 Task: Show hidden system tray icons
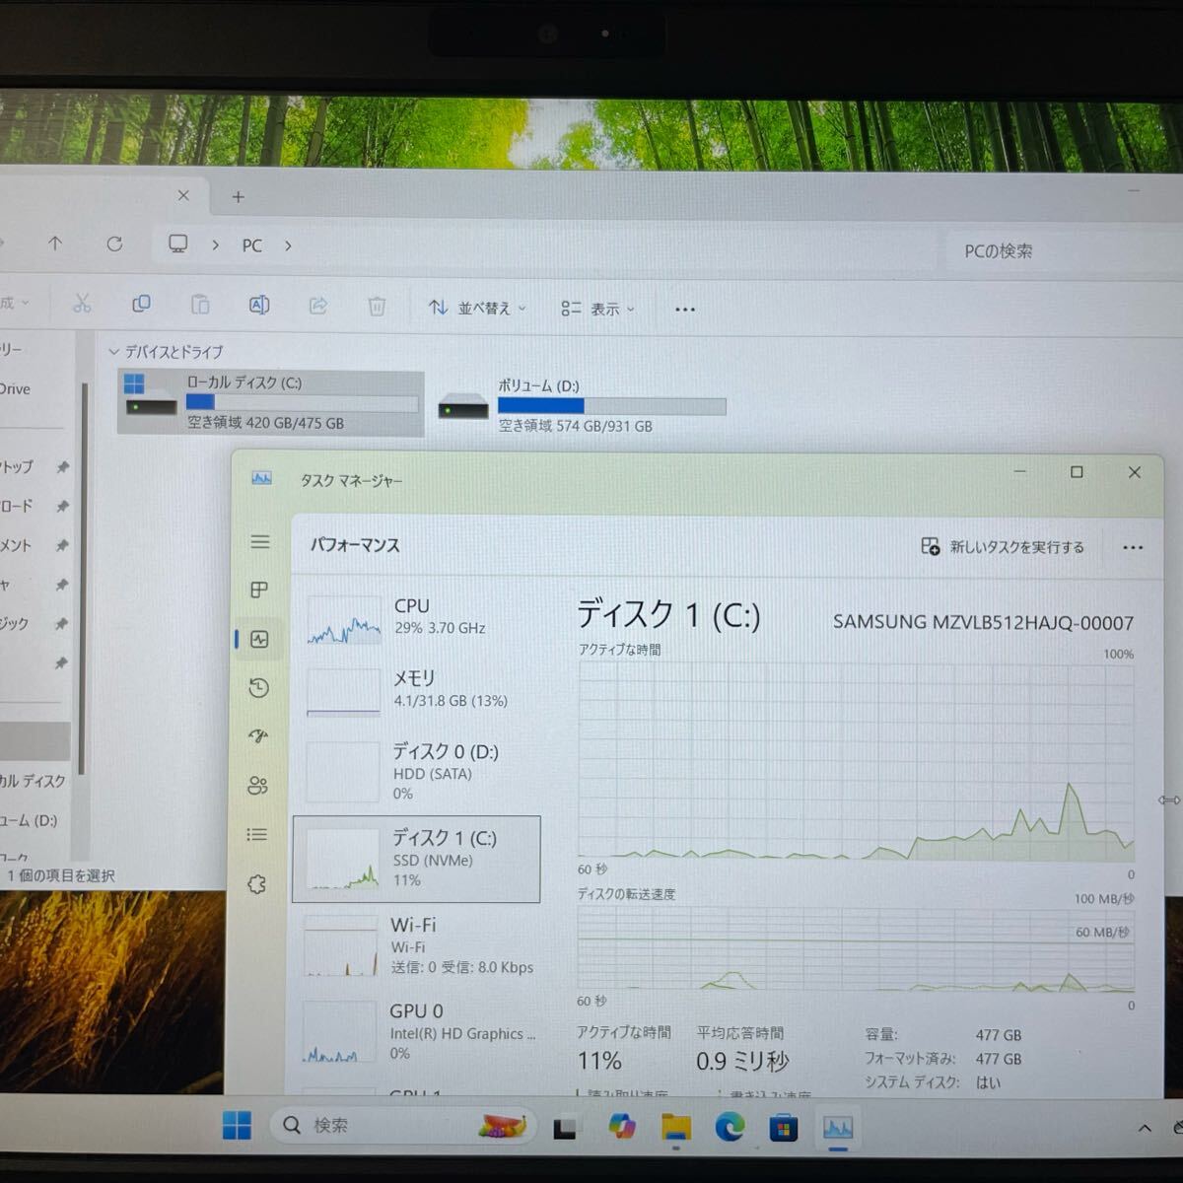(x=1145, y=1129)
